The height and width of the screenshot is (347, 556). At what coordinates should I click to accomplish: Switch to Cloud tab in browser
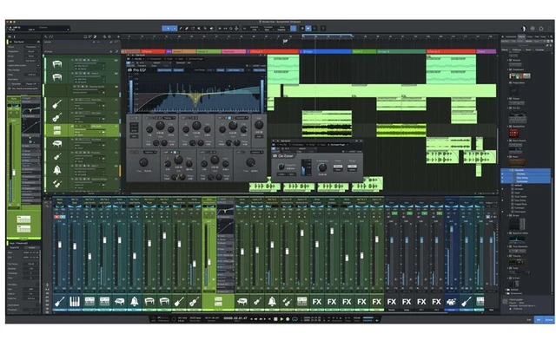point(543,36)
